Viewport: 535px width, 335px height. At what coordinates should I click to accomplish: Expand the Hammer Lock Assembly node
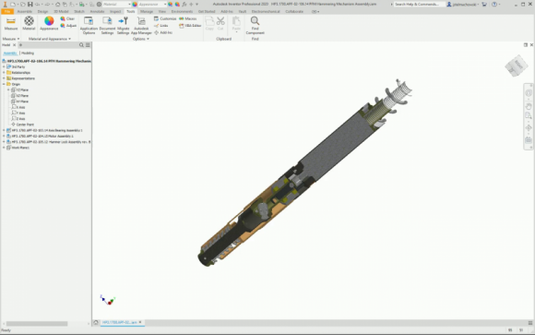coord(4,142)
